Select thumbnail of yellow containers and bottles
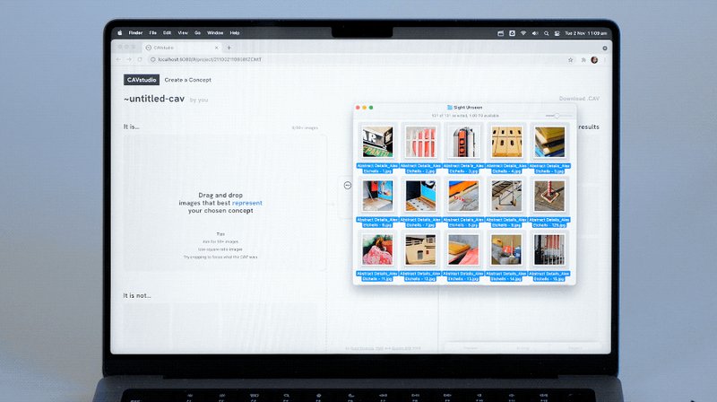Screen dimensions: 717x402 tap(506, 250)
